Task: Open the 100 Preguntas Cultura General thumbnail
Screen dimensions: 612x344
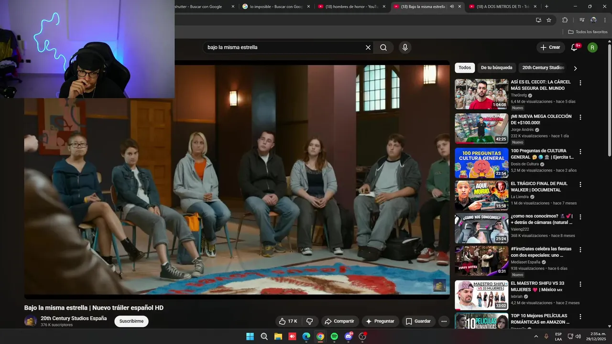Action: coord(481,163)
